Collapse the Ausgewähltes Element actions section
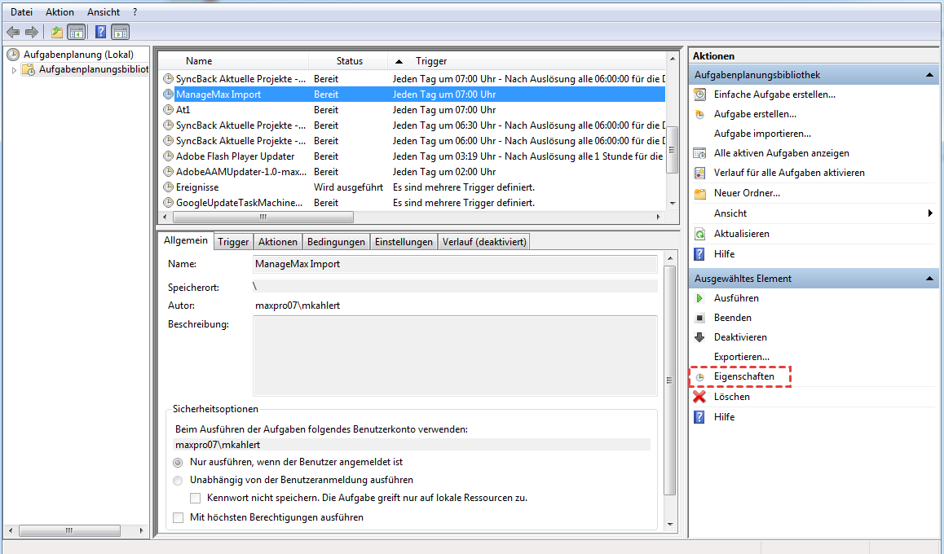Viewport: 944px width, 554px height. (929, 279)
